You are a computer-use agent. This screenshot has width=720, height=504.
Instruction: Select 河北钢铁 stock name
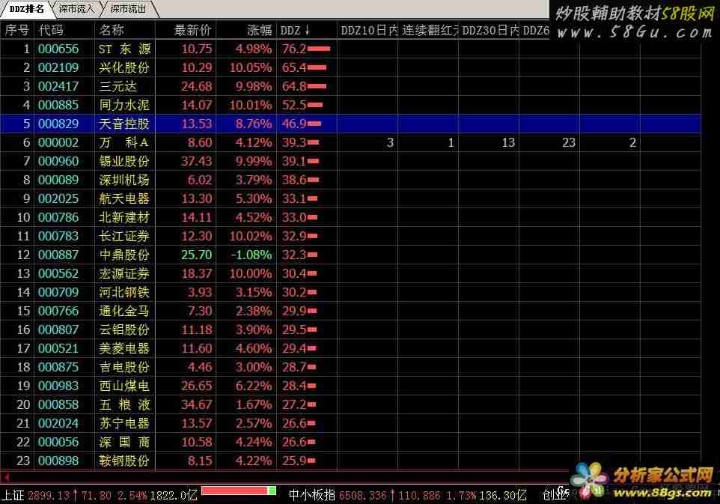tap(124, 292)
